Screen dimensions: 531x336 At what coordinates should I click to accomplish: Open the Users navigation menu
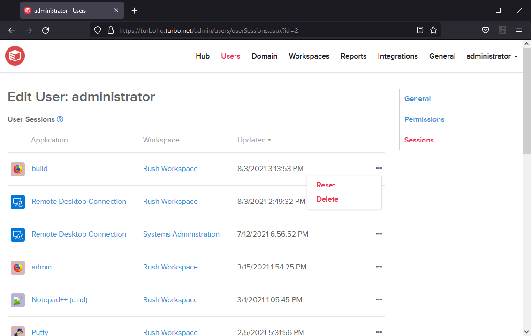[231, 56]
